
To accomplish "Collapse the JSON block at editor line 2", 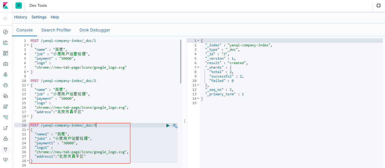I will point(28,45).
